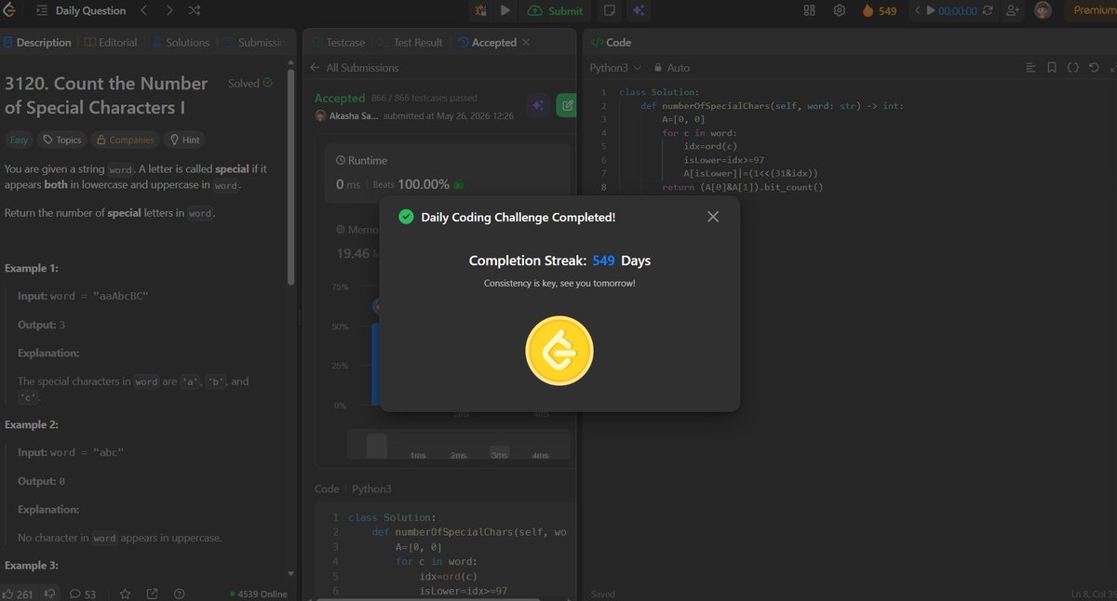The image size is (1117, 601).
Task: Like the problem with thumbs up 261
Action: point(18,594)
